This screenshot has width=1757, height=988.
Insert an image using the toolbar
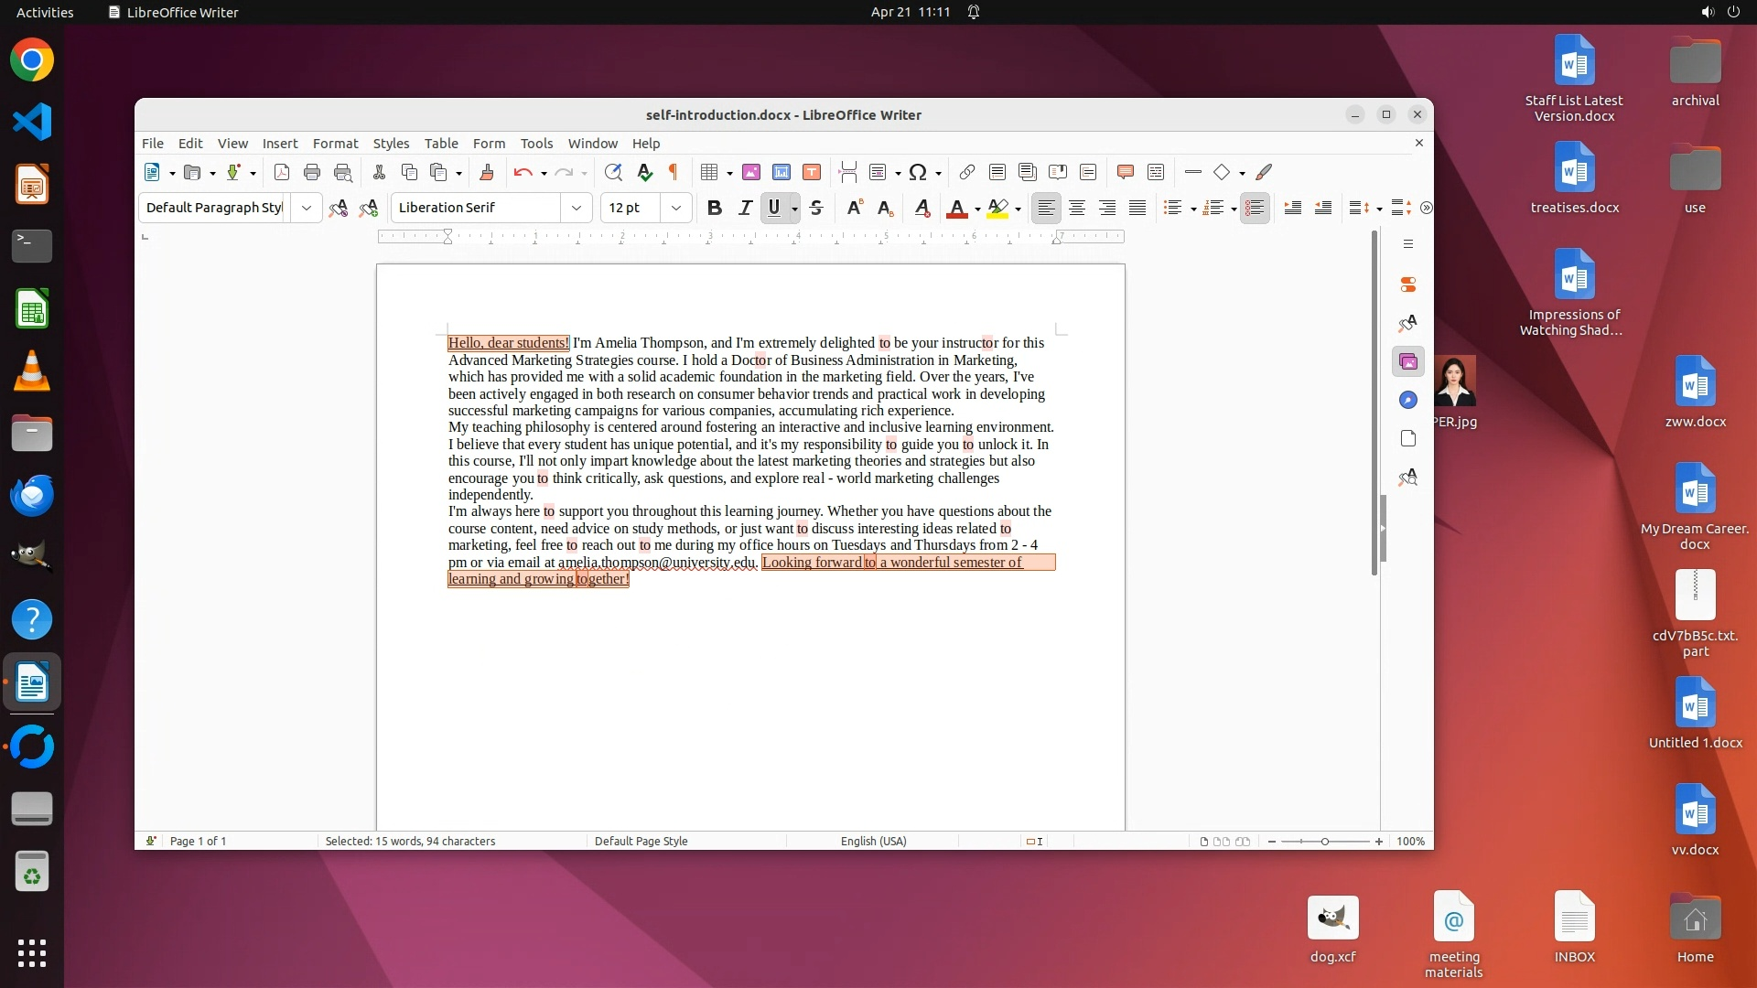point(751,172)
